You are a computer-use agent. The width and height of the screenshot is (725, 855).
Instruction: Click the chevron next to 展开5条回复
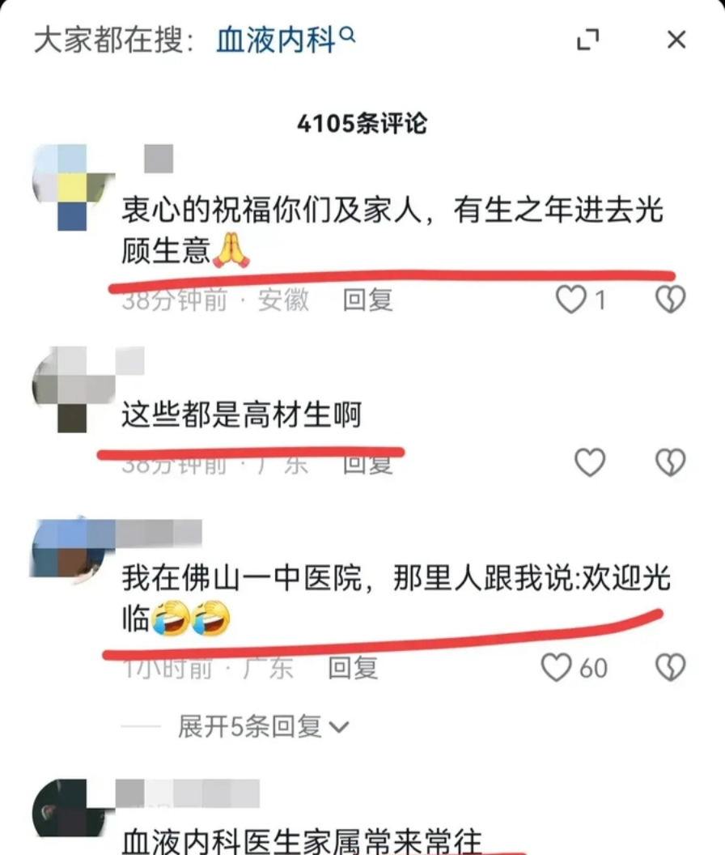click(x=339, y=727)
